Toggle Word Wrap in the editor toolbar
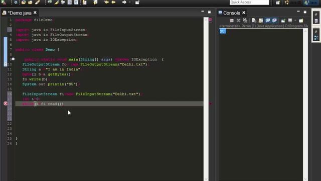Viewport: 321px width, 181px height. coord(63,2)
